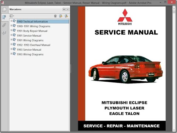Screen dimensions: 177x133
Task: Click the Adobe Acrobat title bar icon
Action: [3, 3]
